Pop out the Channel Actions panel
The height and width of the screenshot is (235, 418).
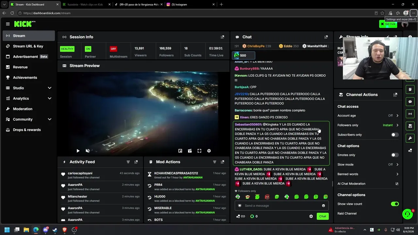(x=395, y=95)
